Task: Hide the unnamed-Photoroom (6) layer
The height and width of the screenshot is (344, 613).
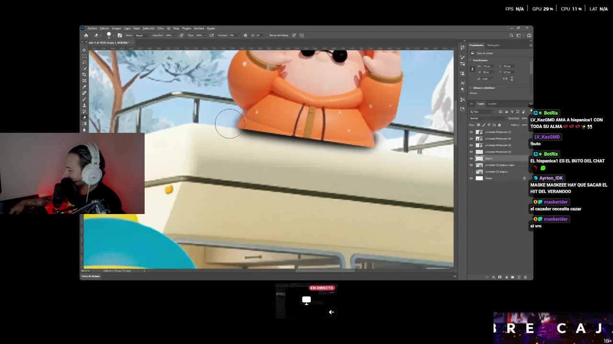Action: [x=471, y=139]
